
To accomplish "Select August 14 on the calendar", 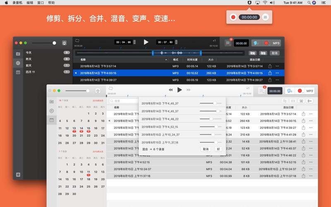I will (81, 128).
